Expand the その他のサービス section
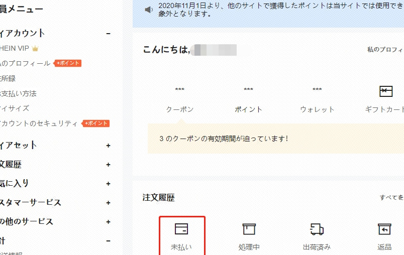The height and width of the screenshot is (255, 404). (x=108, y=222)
